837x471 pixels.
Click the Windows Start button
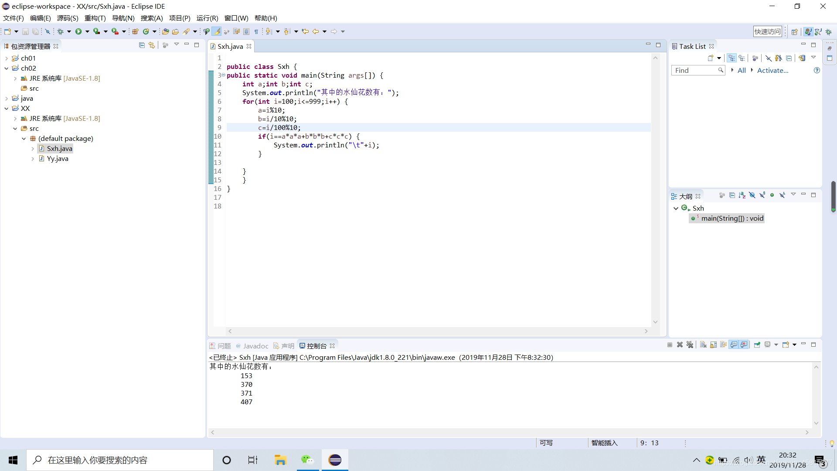point(13,460)
